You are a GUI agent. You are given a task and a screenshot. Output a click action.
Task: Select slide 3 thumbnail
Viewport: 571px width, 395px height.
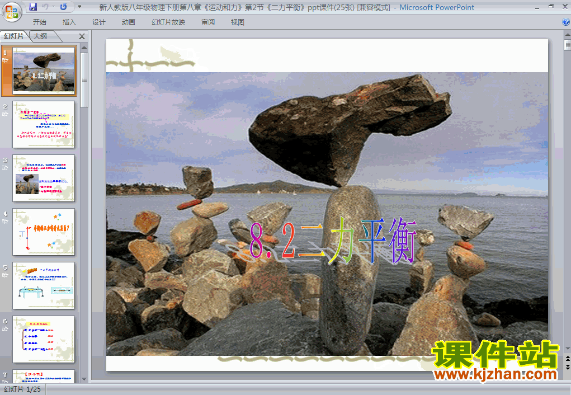point(43,178)
